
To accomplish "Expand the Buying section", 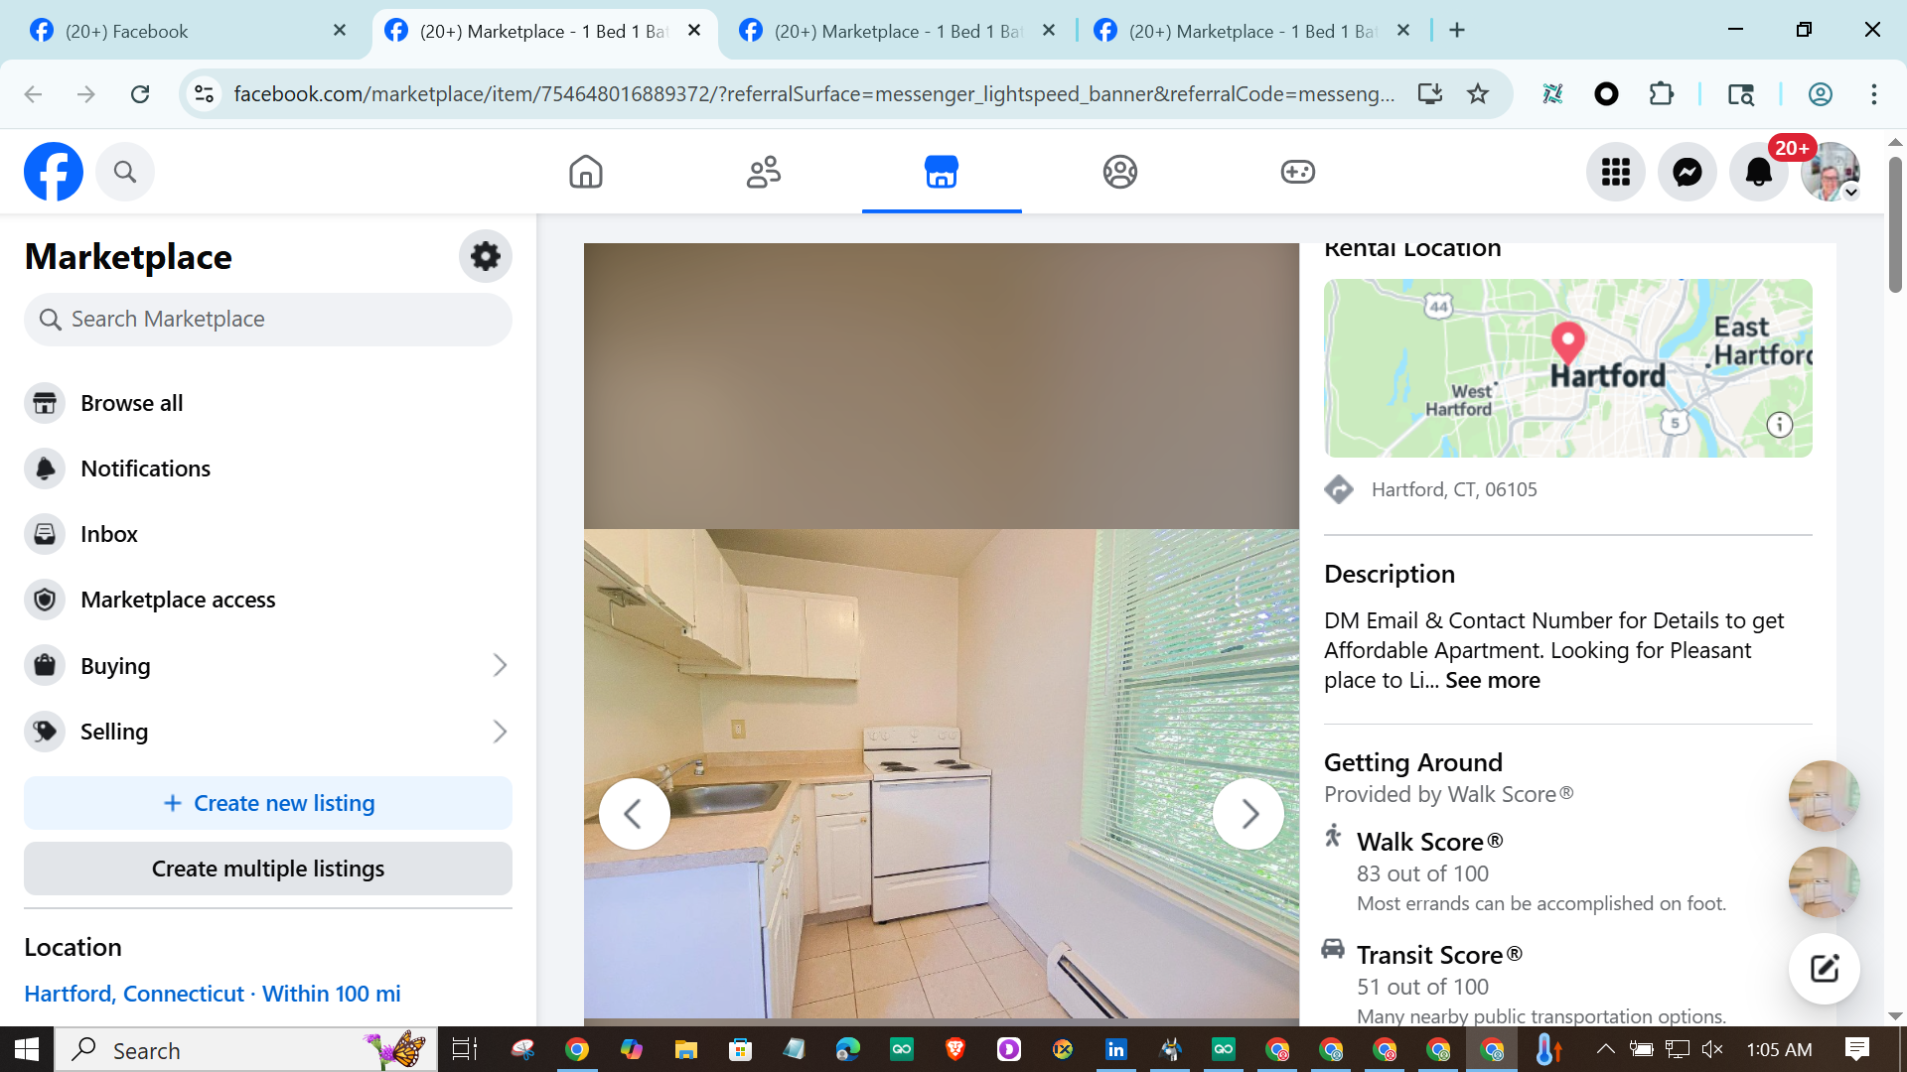I will [x=500, y=666].
